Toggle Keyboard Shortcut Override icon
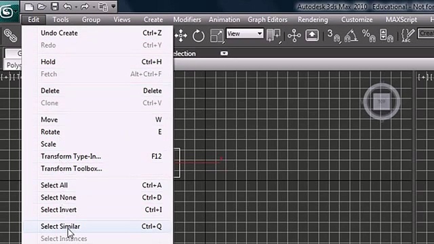This screenshot has height=244, width=434. pyautogui.click(x=312, y=35)
